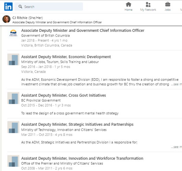The width and height of the screenshot is (182, 171).
Task: Focus the Search input field
Action: 49,6
